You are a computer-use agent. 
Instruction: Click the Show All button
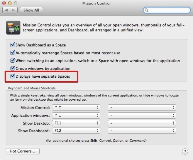[x=31, y=10]
